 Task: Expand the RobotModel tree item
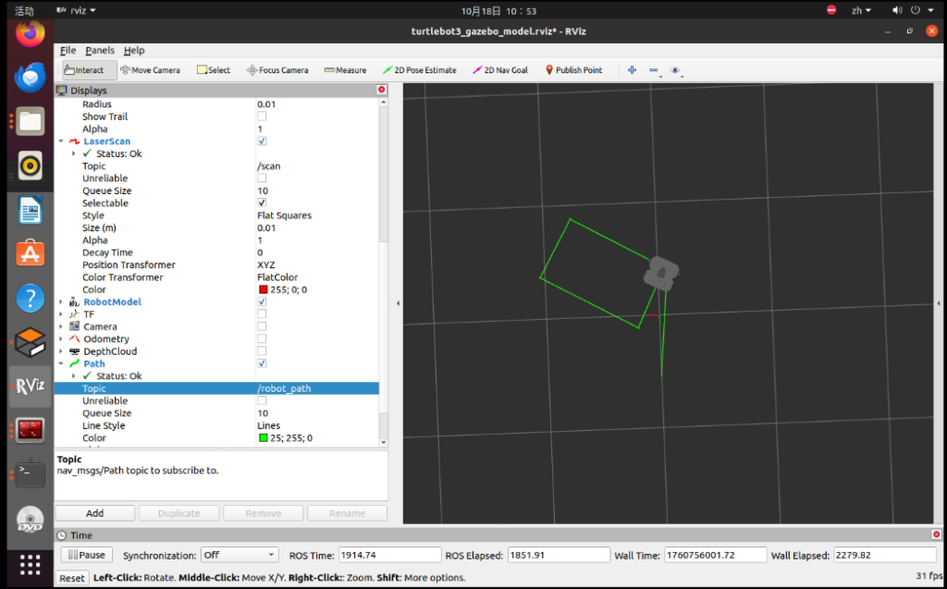click(61, 302)
